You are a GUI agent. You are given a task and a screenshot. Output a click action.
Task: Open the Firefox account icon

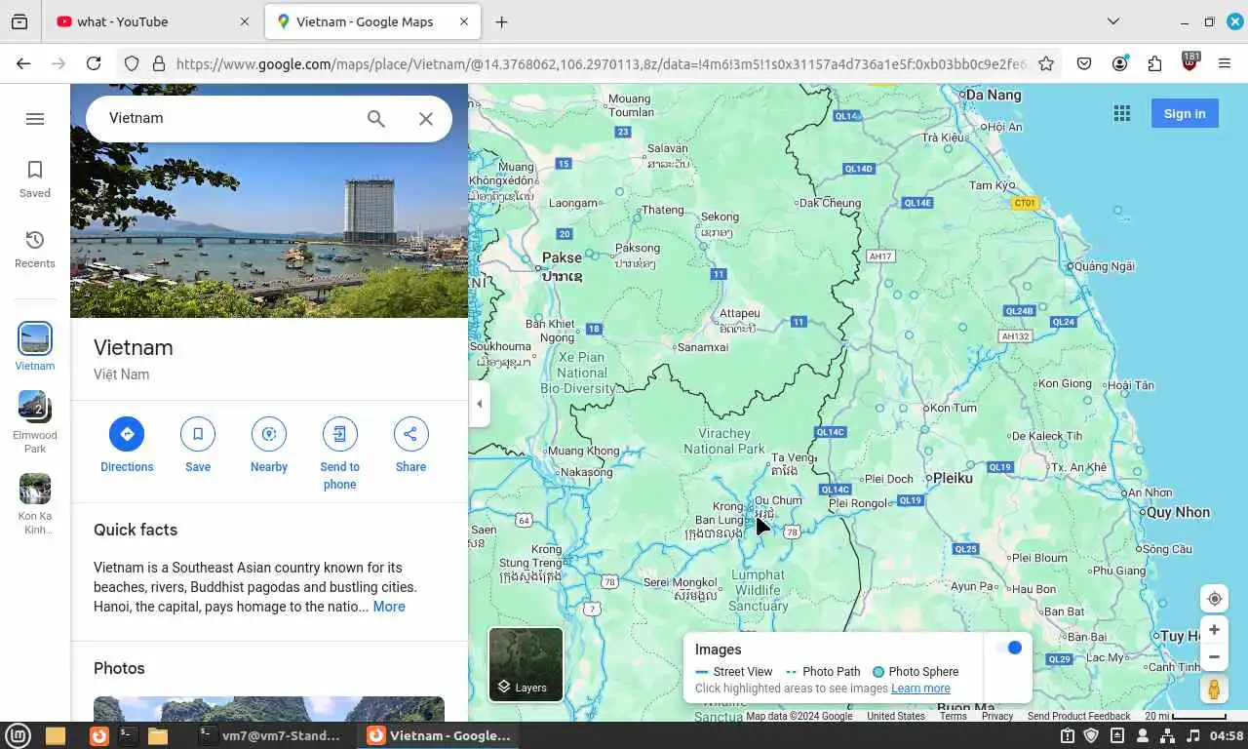pyautogui.click(x=1119, y=63)
